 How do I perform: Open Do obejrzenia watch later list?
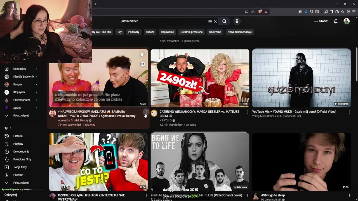pos(21,152)
